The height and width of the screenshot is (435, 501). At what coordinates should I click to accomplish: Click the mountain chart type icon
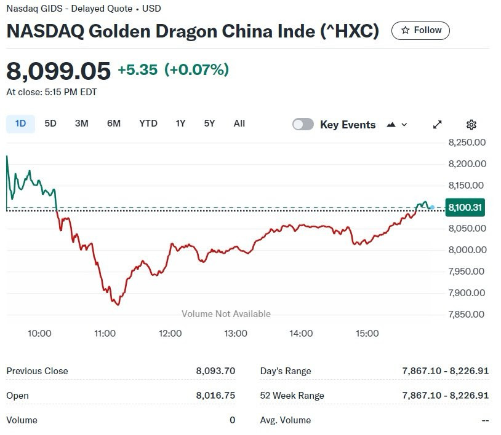[x=391, y=125]
